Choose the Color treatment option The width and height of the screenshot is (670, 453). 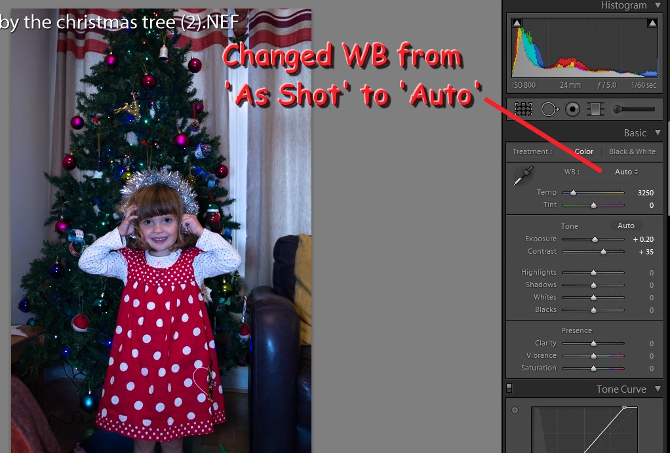pos(583,151)
